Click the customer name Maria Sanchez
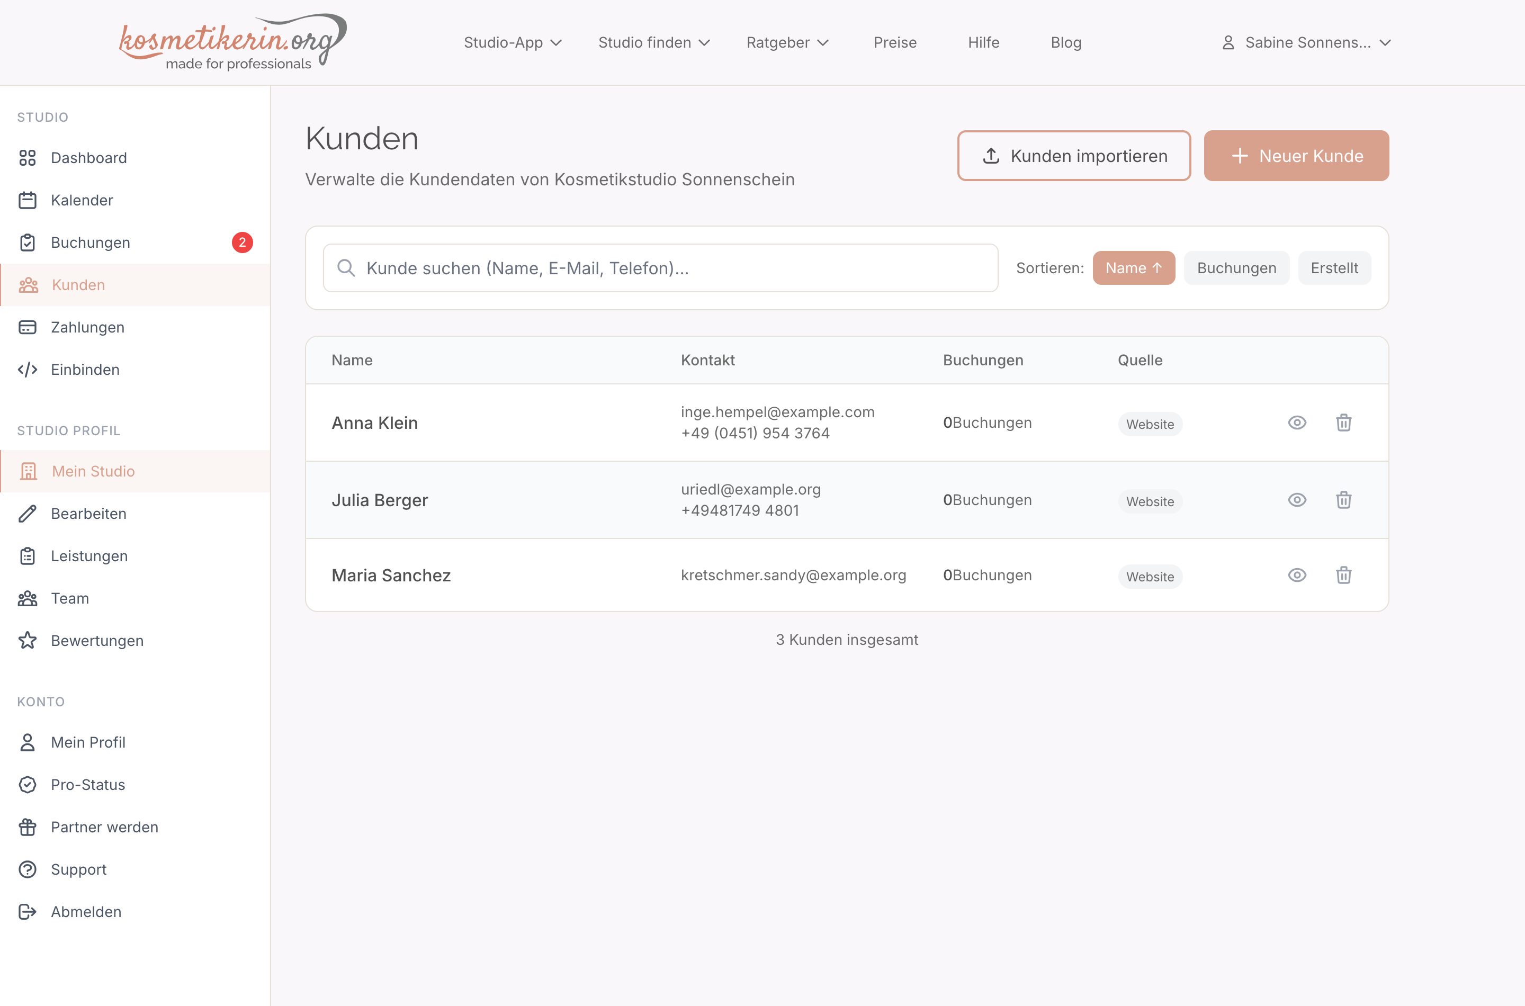The height and width of the screenshot is (1006, 1525). (391, 575)
